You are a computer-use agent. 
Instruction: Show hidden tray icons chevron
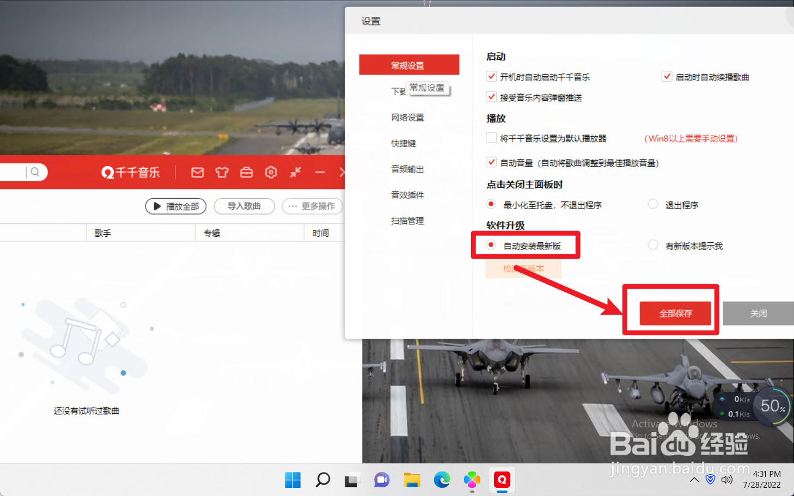[694, 480]
